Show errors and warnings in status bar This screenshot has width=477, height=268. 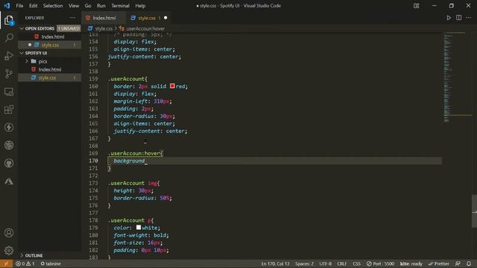[25, 264]
